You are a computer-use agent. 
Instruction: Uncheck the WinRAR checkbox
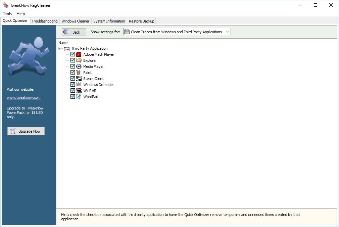tap(72, 91)
